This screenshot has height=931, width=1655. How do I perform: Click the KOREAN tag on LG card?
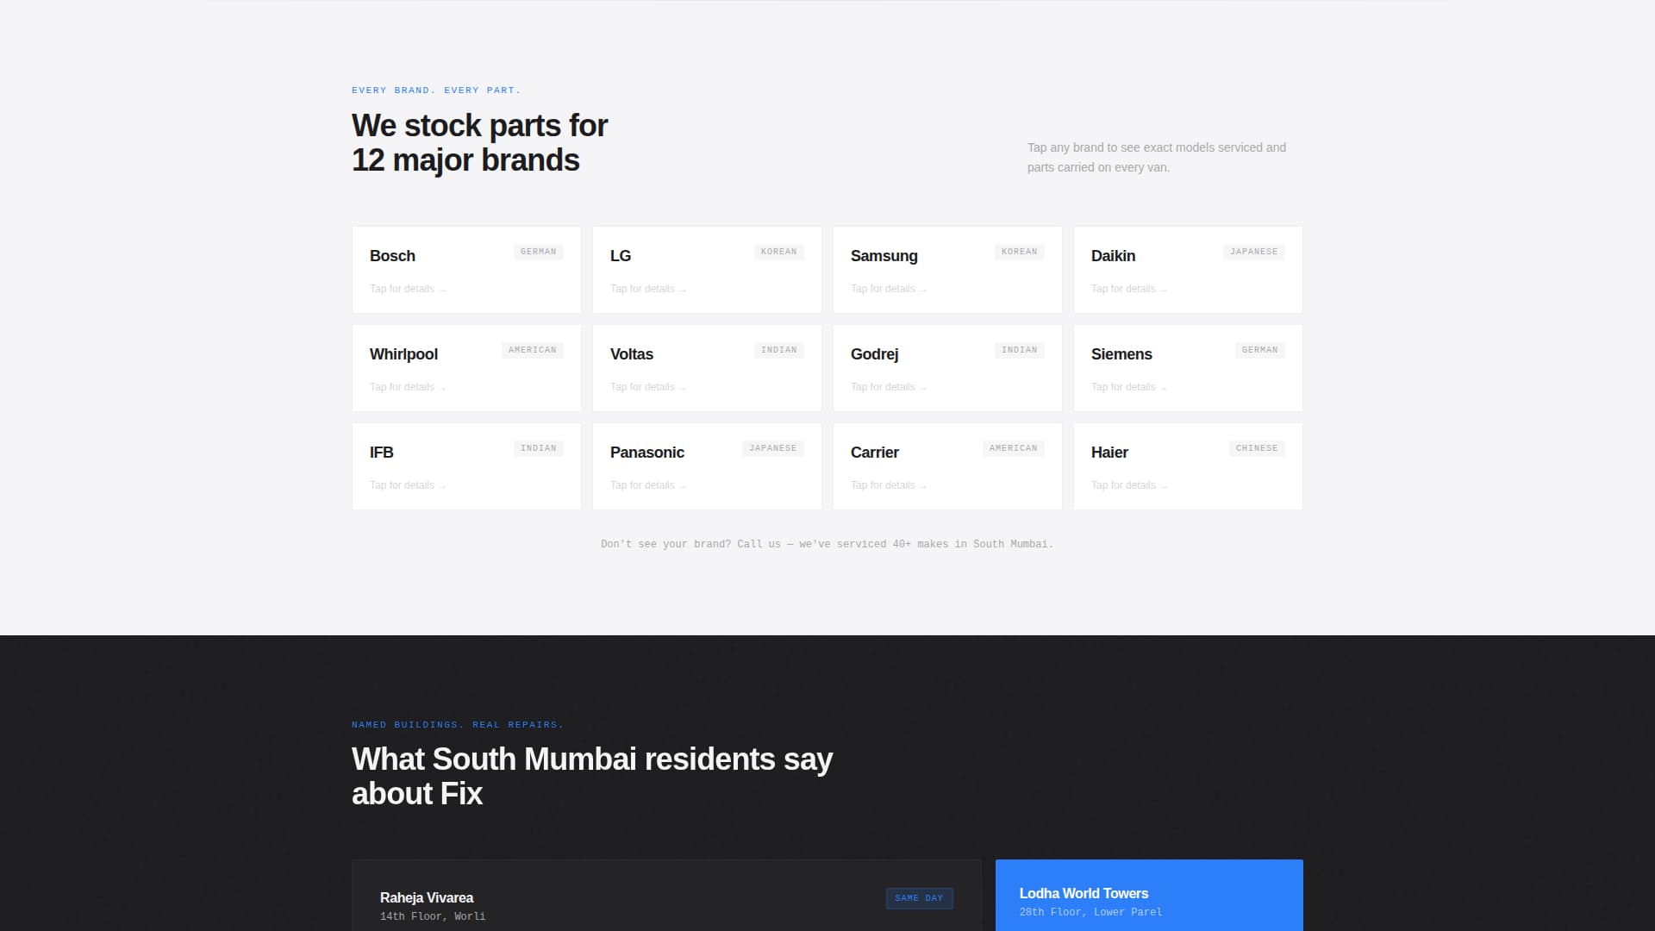[779, 252]
